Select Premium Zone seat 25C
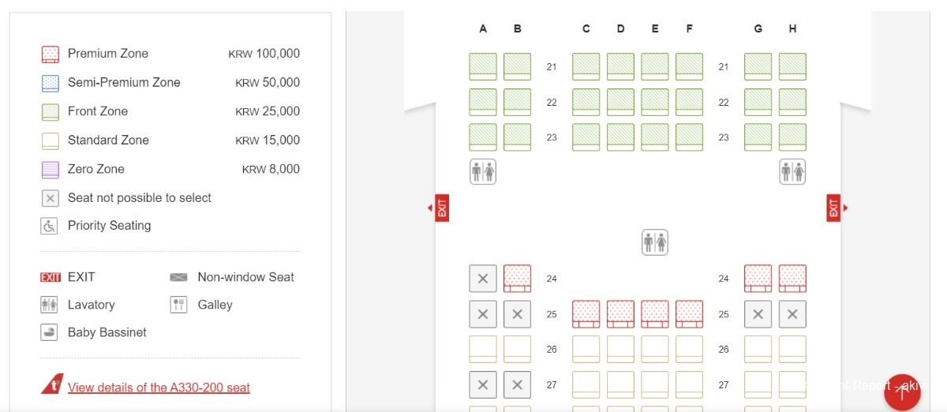 [x=586, y=314]
